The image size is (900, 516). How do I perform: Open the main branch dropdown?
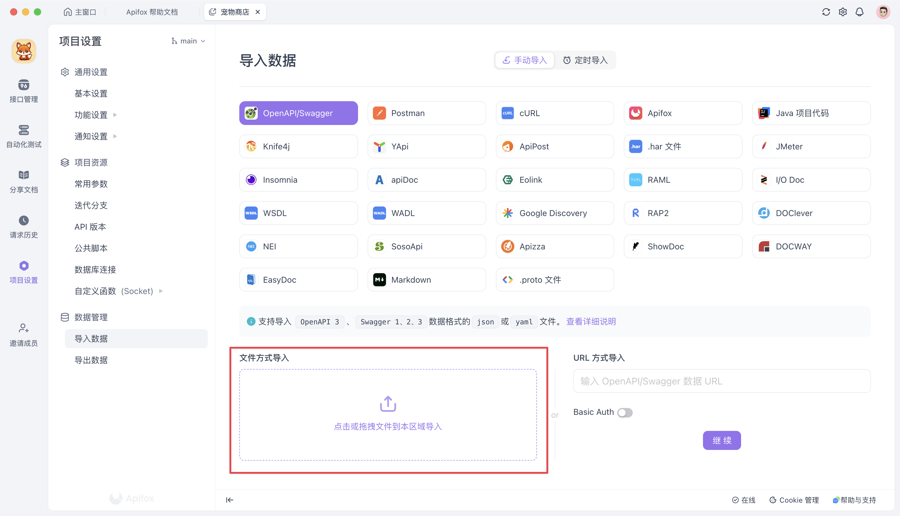click(188, 41)
